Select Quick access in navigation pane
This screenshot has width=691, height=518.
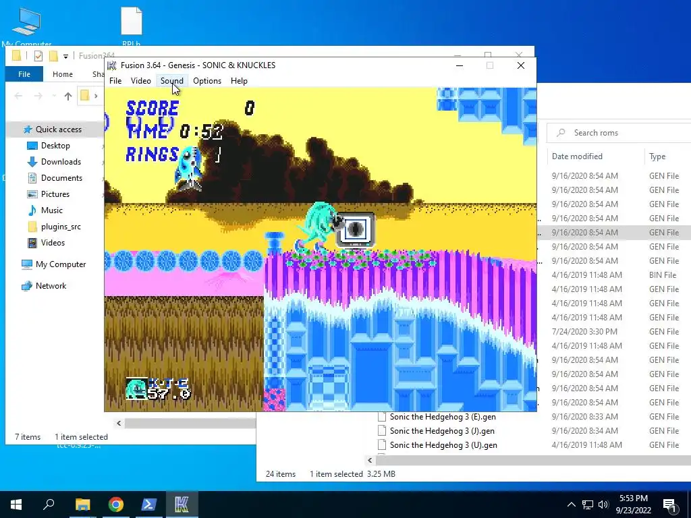pos(59,129)
